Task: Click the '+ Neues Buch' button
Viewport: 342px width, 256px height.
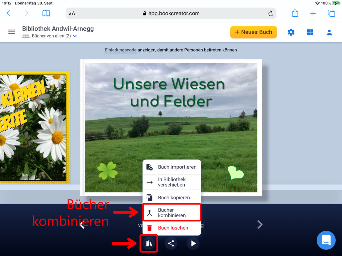Action: click(x=253, y=32)
